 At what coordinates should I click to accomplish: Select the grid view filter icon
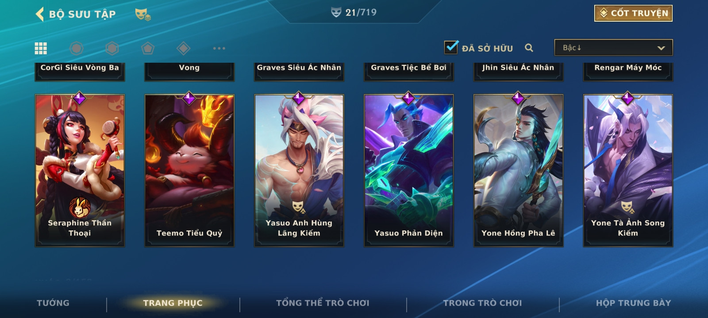pyautogui.click(x=41, y=48)
